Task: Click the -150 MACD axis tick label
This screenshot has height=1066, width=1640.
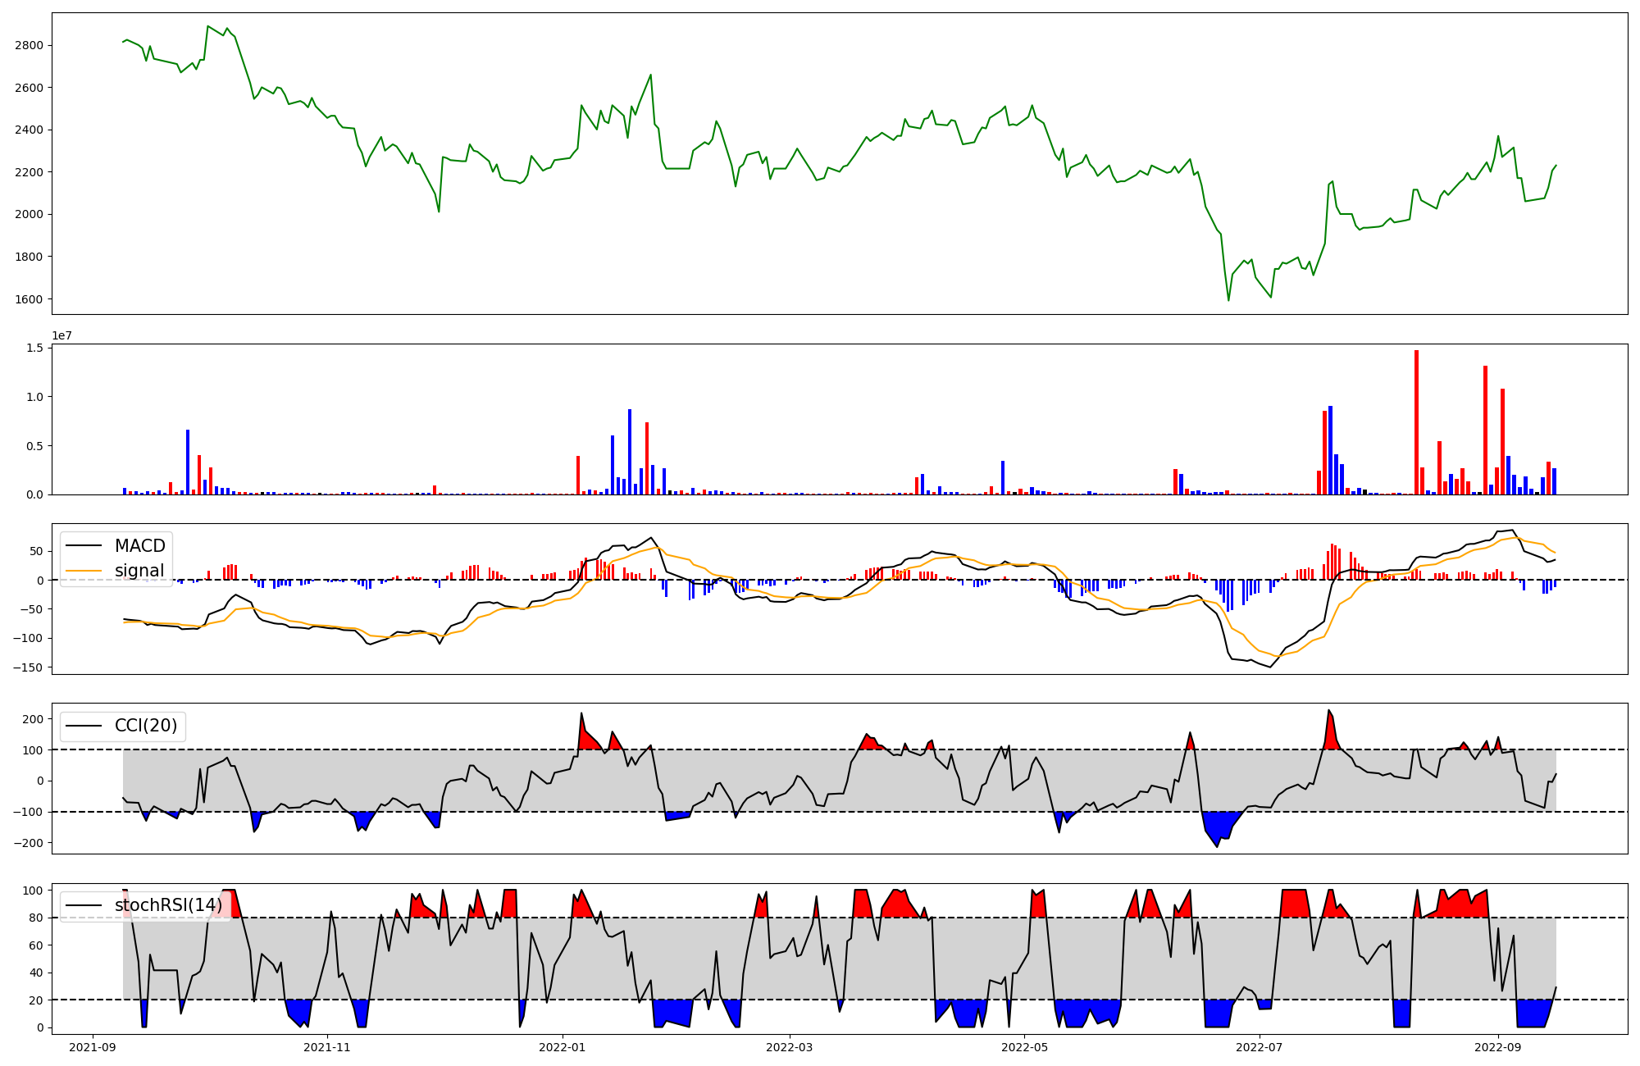Action: 28,667
